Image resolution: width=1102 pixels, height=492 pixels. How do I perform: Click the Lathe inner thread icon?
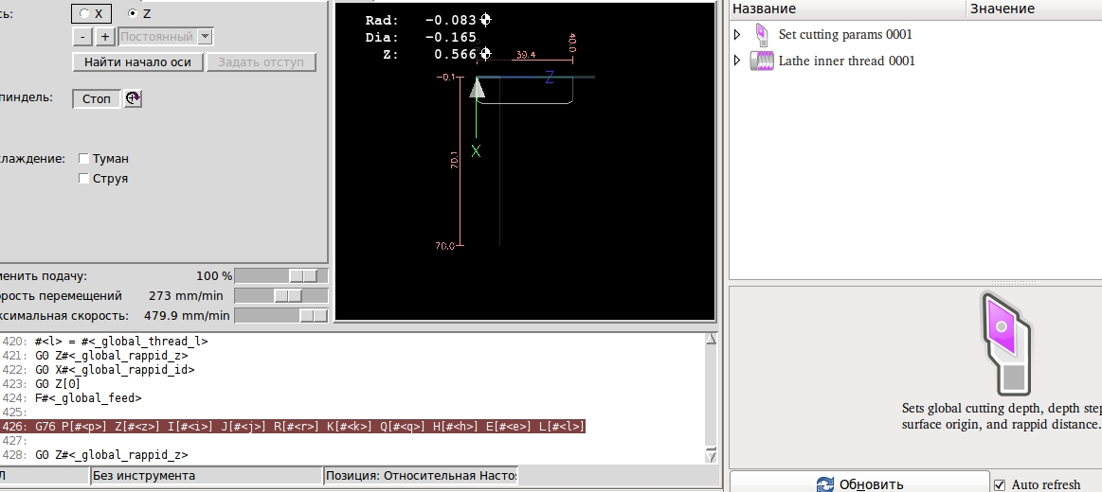coord(762,61)
